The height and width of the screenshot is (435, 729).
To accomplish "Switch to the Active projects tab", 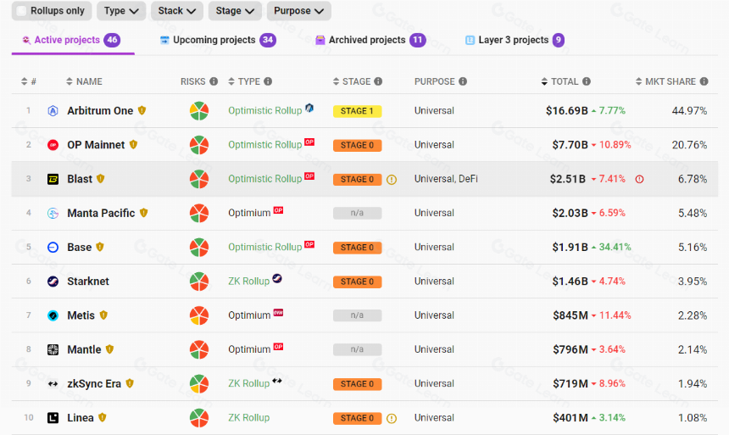I will pos(71,40).
